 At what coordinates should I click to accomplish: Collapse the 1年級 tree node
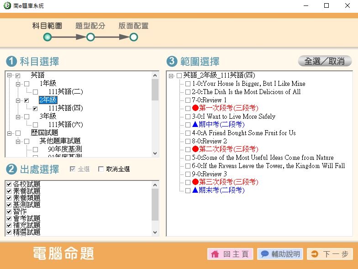[x=18, y=84]
